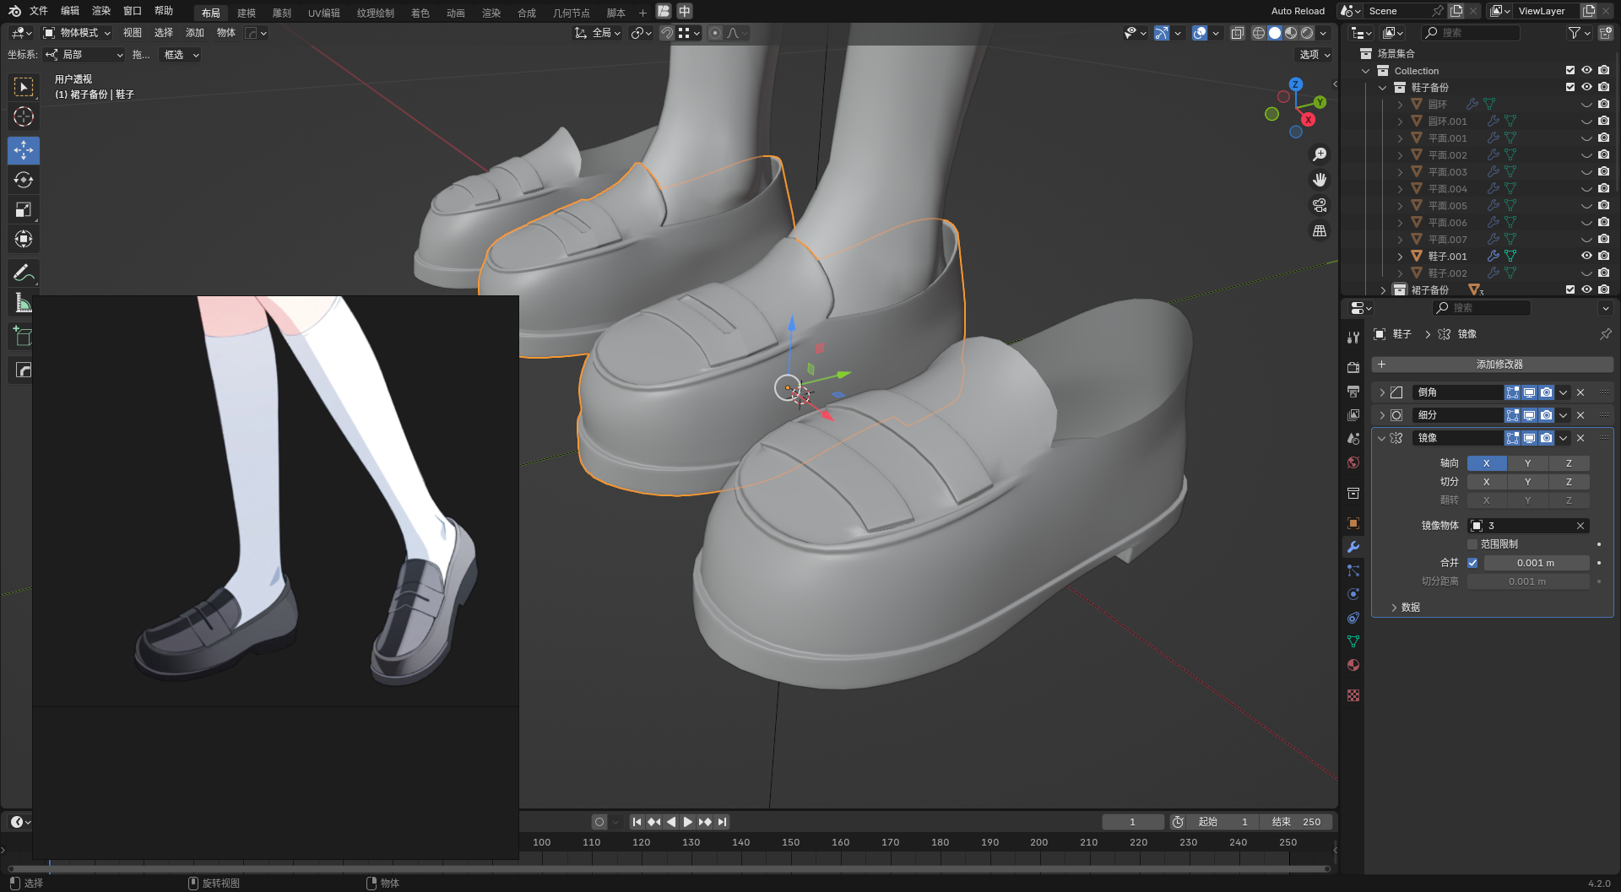Select the 3D Cursor tool
The height and width of the screenshot is (892, 1621).
24,117
